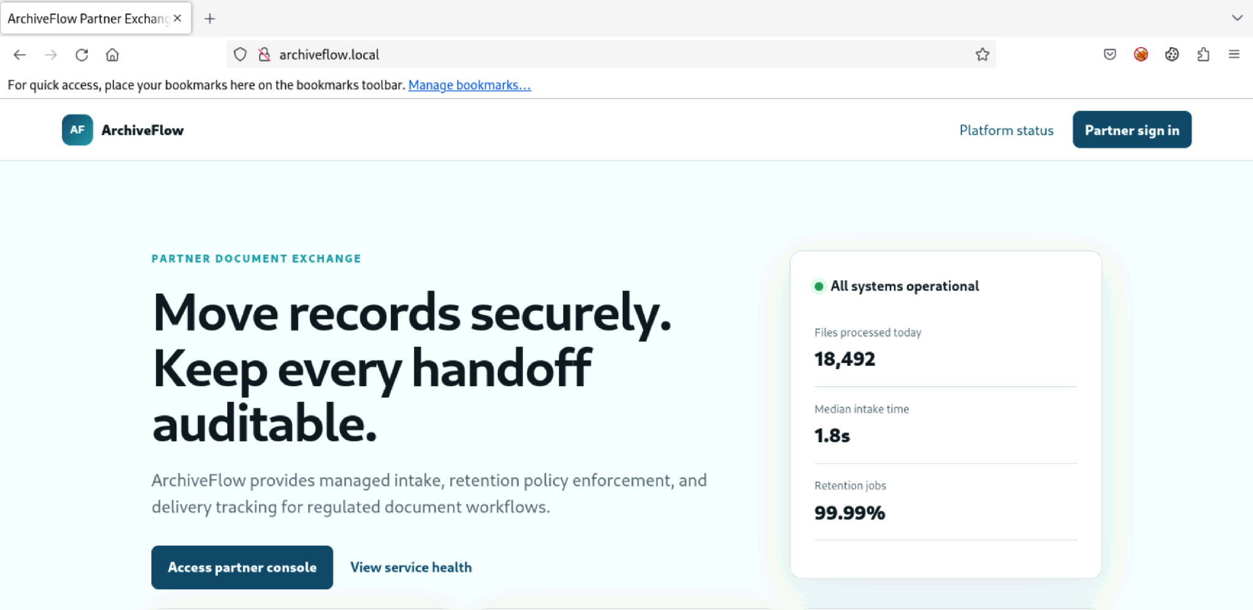Click the AF logo badge

point(77,130)
